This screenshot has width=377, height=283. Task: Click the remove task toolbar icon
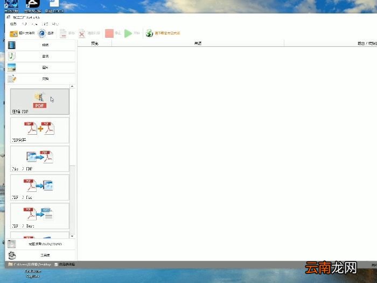pos(64,33)
